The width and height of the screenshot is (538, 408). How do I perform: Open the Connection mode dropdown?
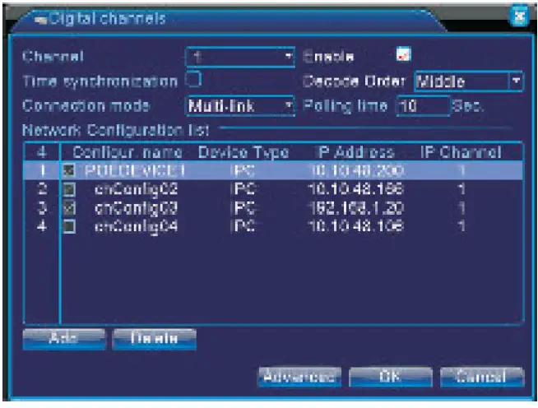tap(240, 106)
